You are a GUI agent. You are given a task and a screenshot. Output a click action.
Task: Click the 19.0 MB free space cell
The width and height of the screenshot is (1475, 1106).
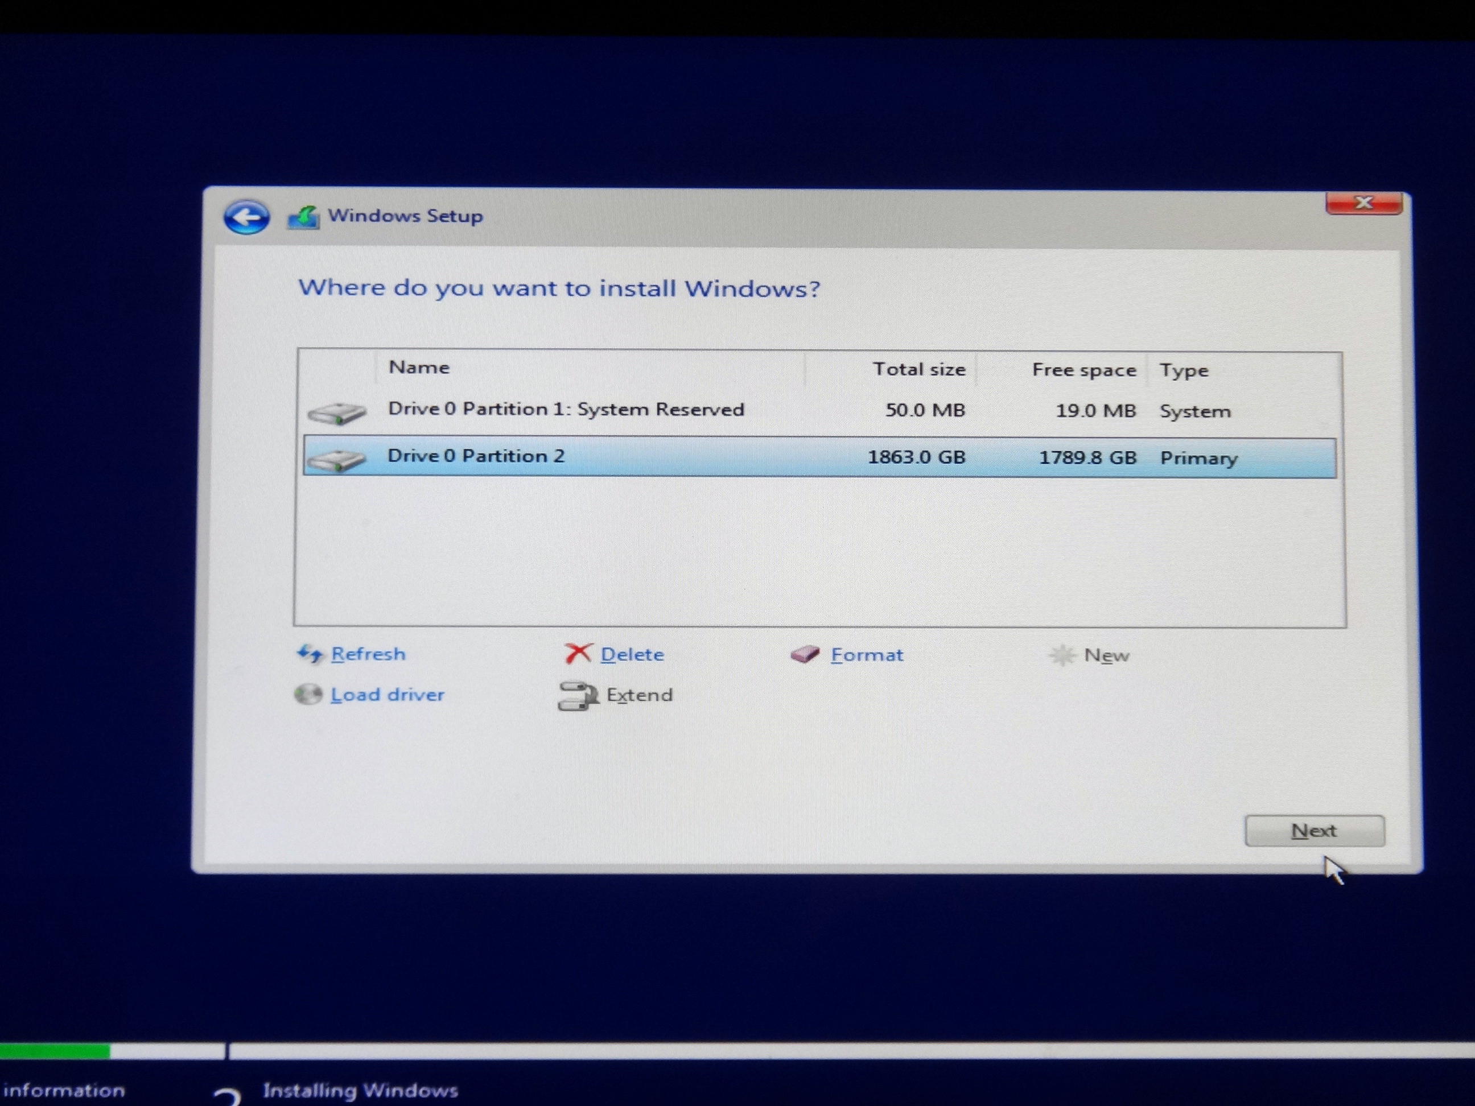pyautogui.click(x=1095, y=411)
